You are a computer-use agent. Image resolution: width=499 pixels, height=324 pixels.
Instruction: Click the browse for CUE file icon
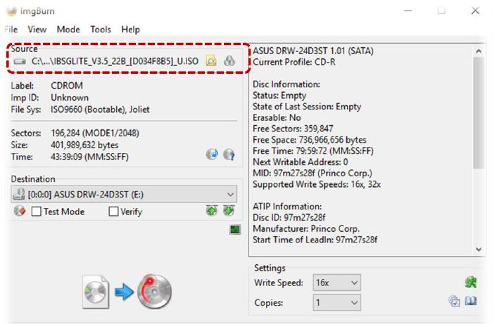(229, 60)
